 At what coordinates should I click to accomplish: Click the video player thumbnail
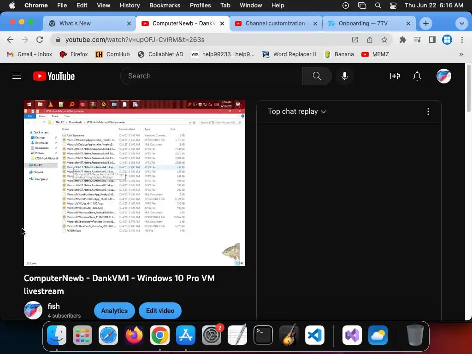[x=135, y=183]
